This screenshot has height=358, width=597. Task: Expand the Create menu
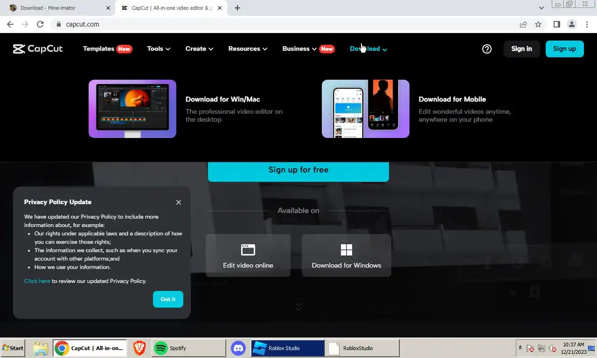199,48
